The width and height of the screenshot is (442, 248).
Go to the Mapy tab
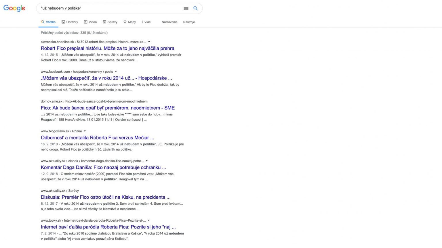129,22
